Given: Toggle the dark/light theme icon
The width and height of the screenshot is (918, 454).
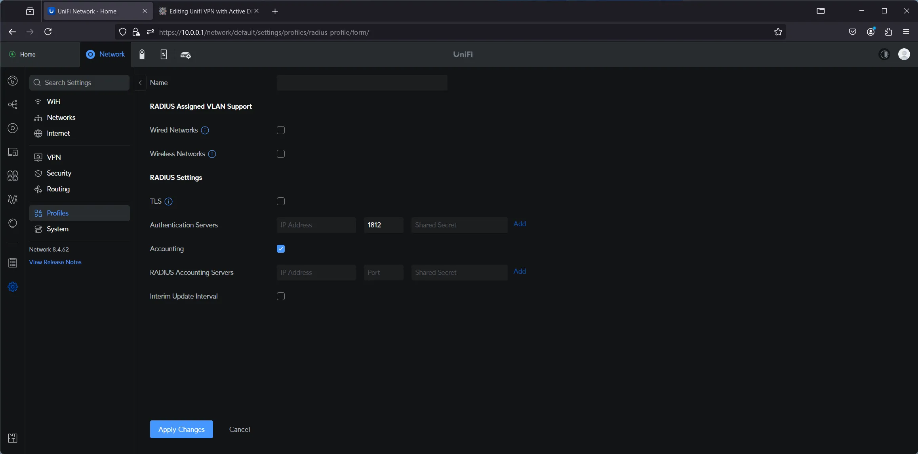Looking at the screenshot, I should click(x=884, y=54).
